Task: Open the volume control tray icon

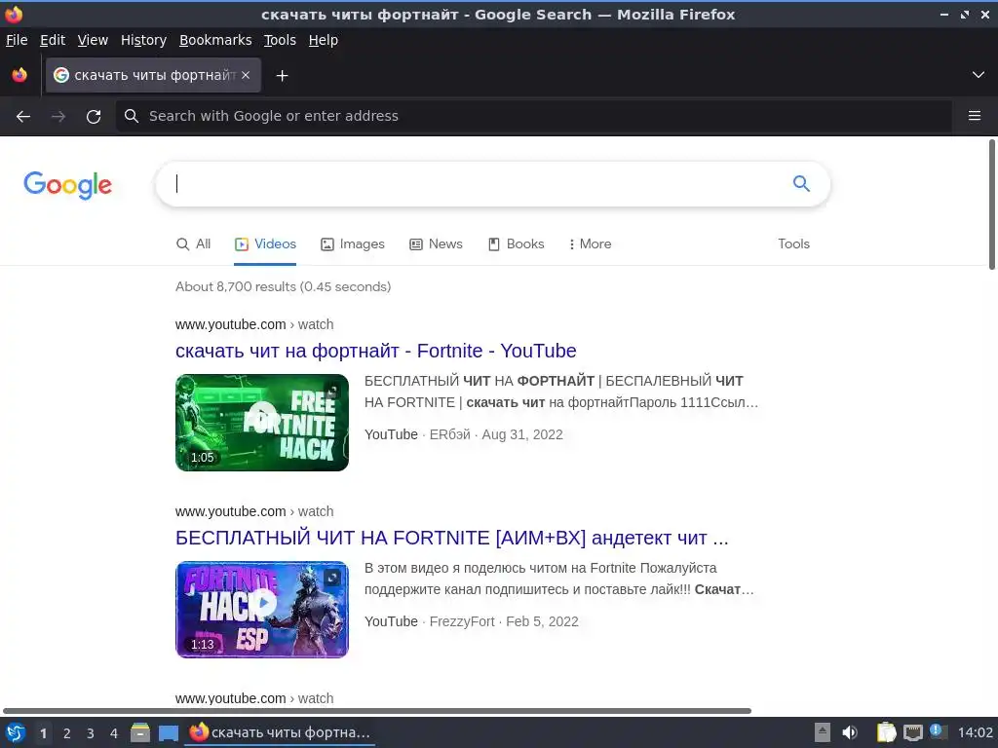Action: click(850, 732)
